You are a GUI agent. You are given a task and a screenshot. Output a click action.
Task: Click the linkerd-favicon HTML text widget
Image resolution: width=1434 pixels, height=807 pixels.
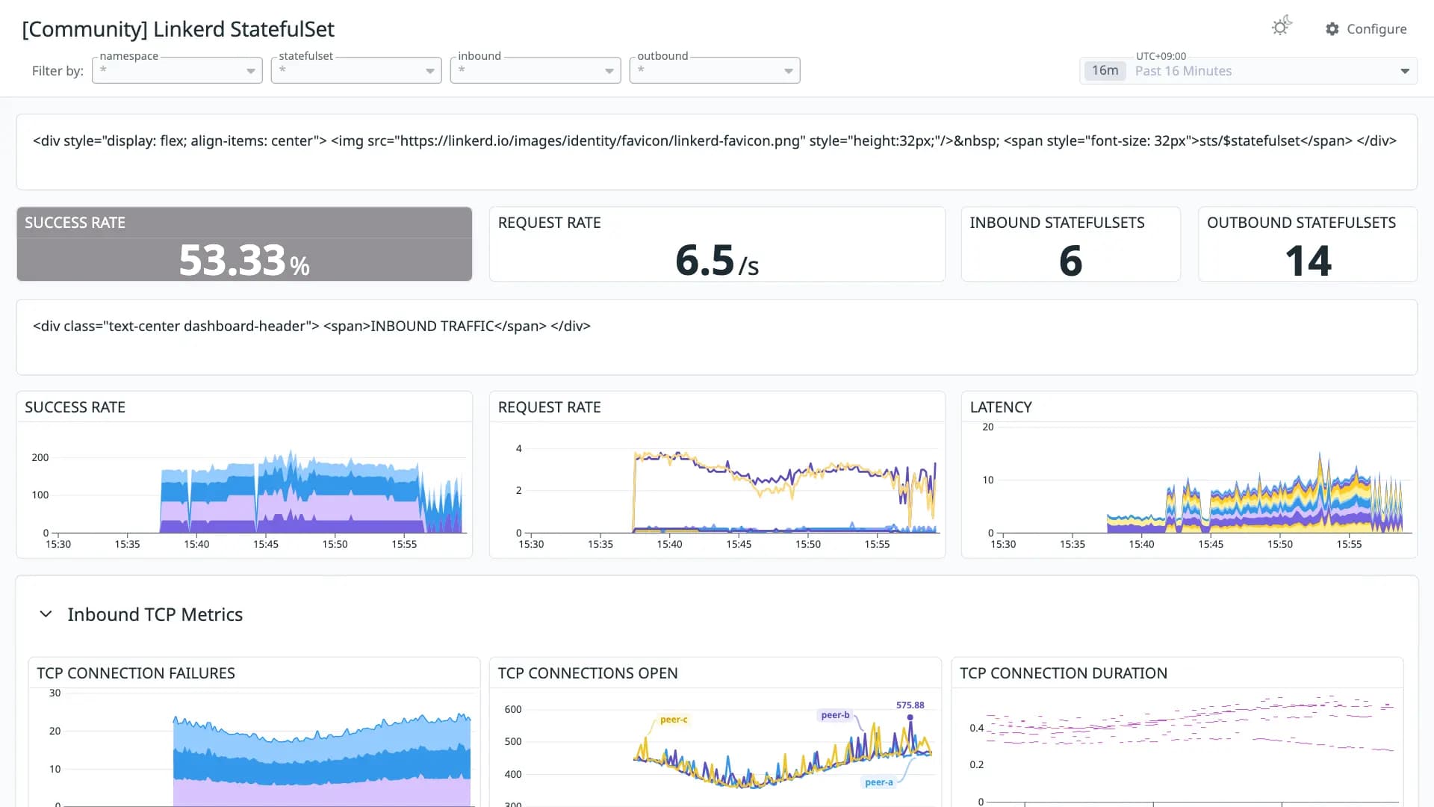point(716,152)
